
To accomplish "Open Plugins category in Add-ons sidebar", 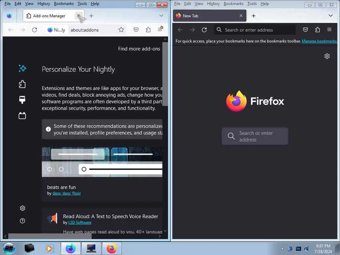I will (22, 116).
